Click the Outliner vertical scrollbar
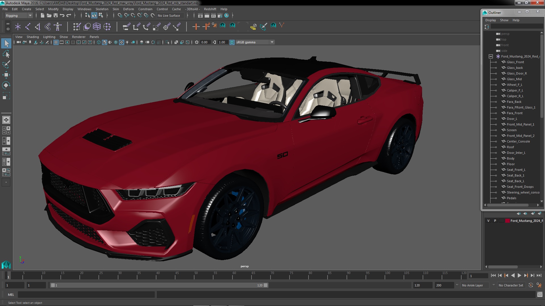The width and height of the screenshot is (545, 306). [542, 76]
